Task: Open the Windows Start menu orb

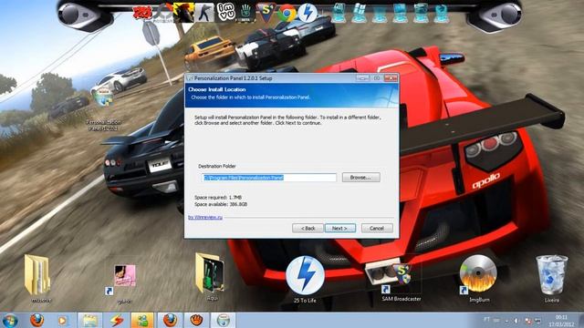Action: click(10, 321)
